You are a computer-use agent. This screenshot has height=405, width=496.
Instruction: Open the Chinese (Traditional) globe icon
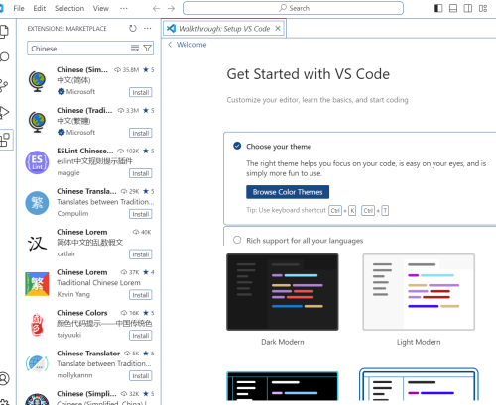pyautogui.click(x=37, y=122)
